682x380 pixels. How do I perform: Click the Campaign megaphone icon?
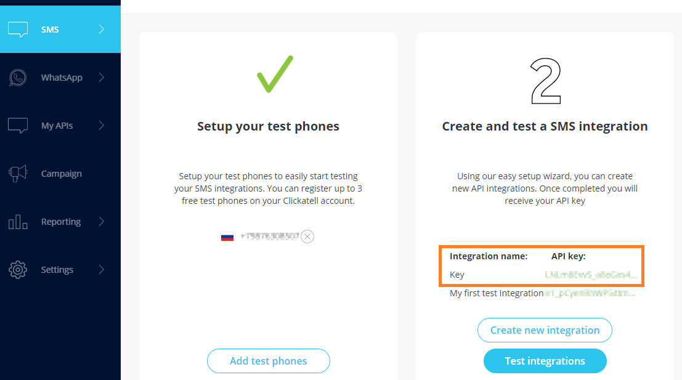pos(18,174)
